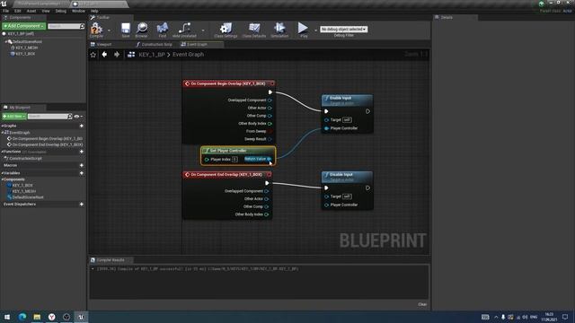Click the Browse toolbar icon
575x323 pixels.
pyautogui.click(x=142, y=30)
